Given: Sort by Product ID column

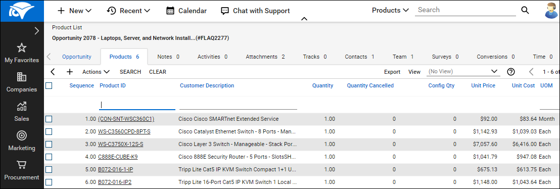Looking at the screenshot, I should coord(113,85).
